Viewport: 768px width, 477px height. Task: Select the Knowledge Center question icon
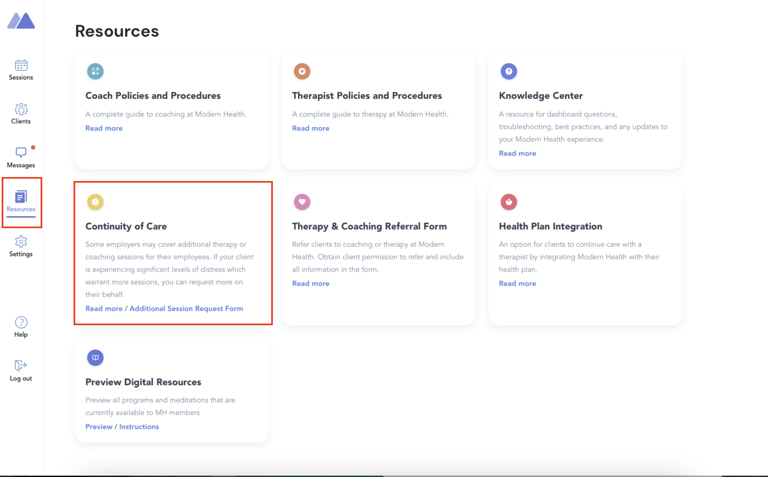(x=508, y=71)
